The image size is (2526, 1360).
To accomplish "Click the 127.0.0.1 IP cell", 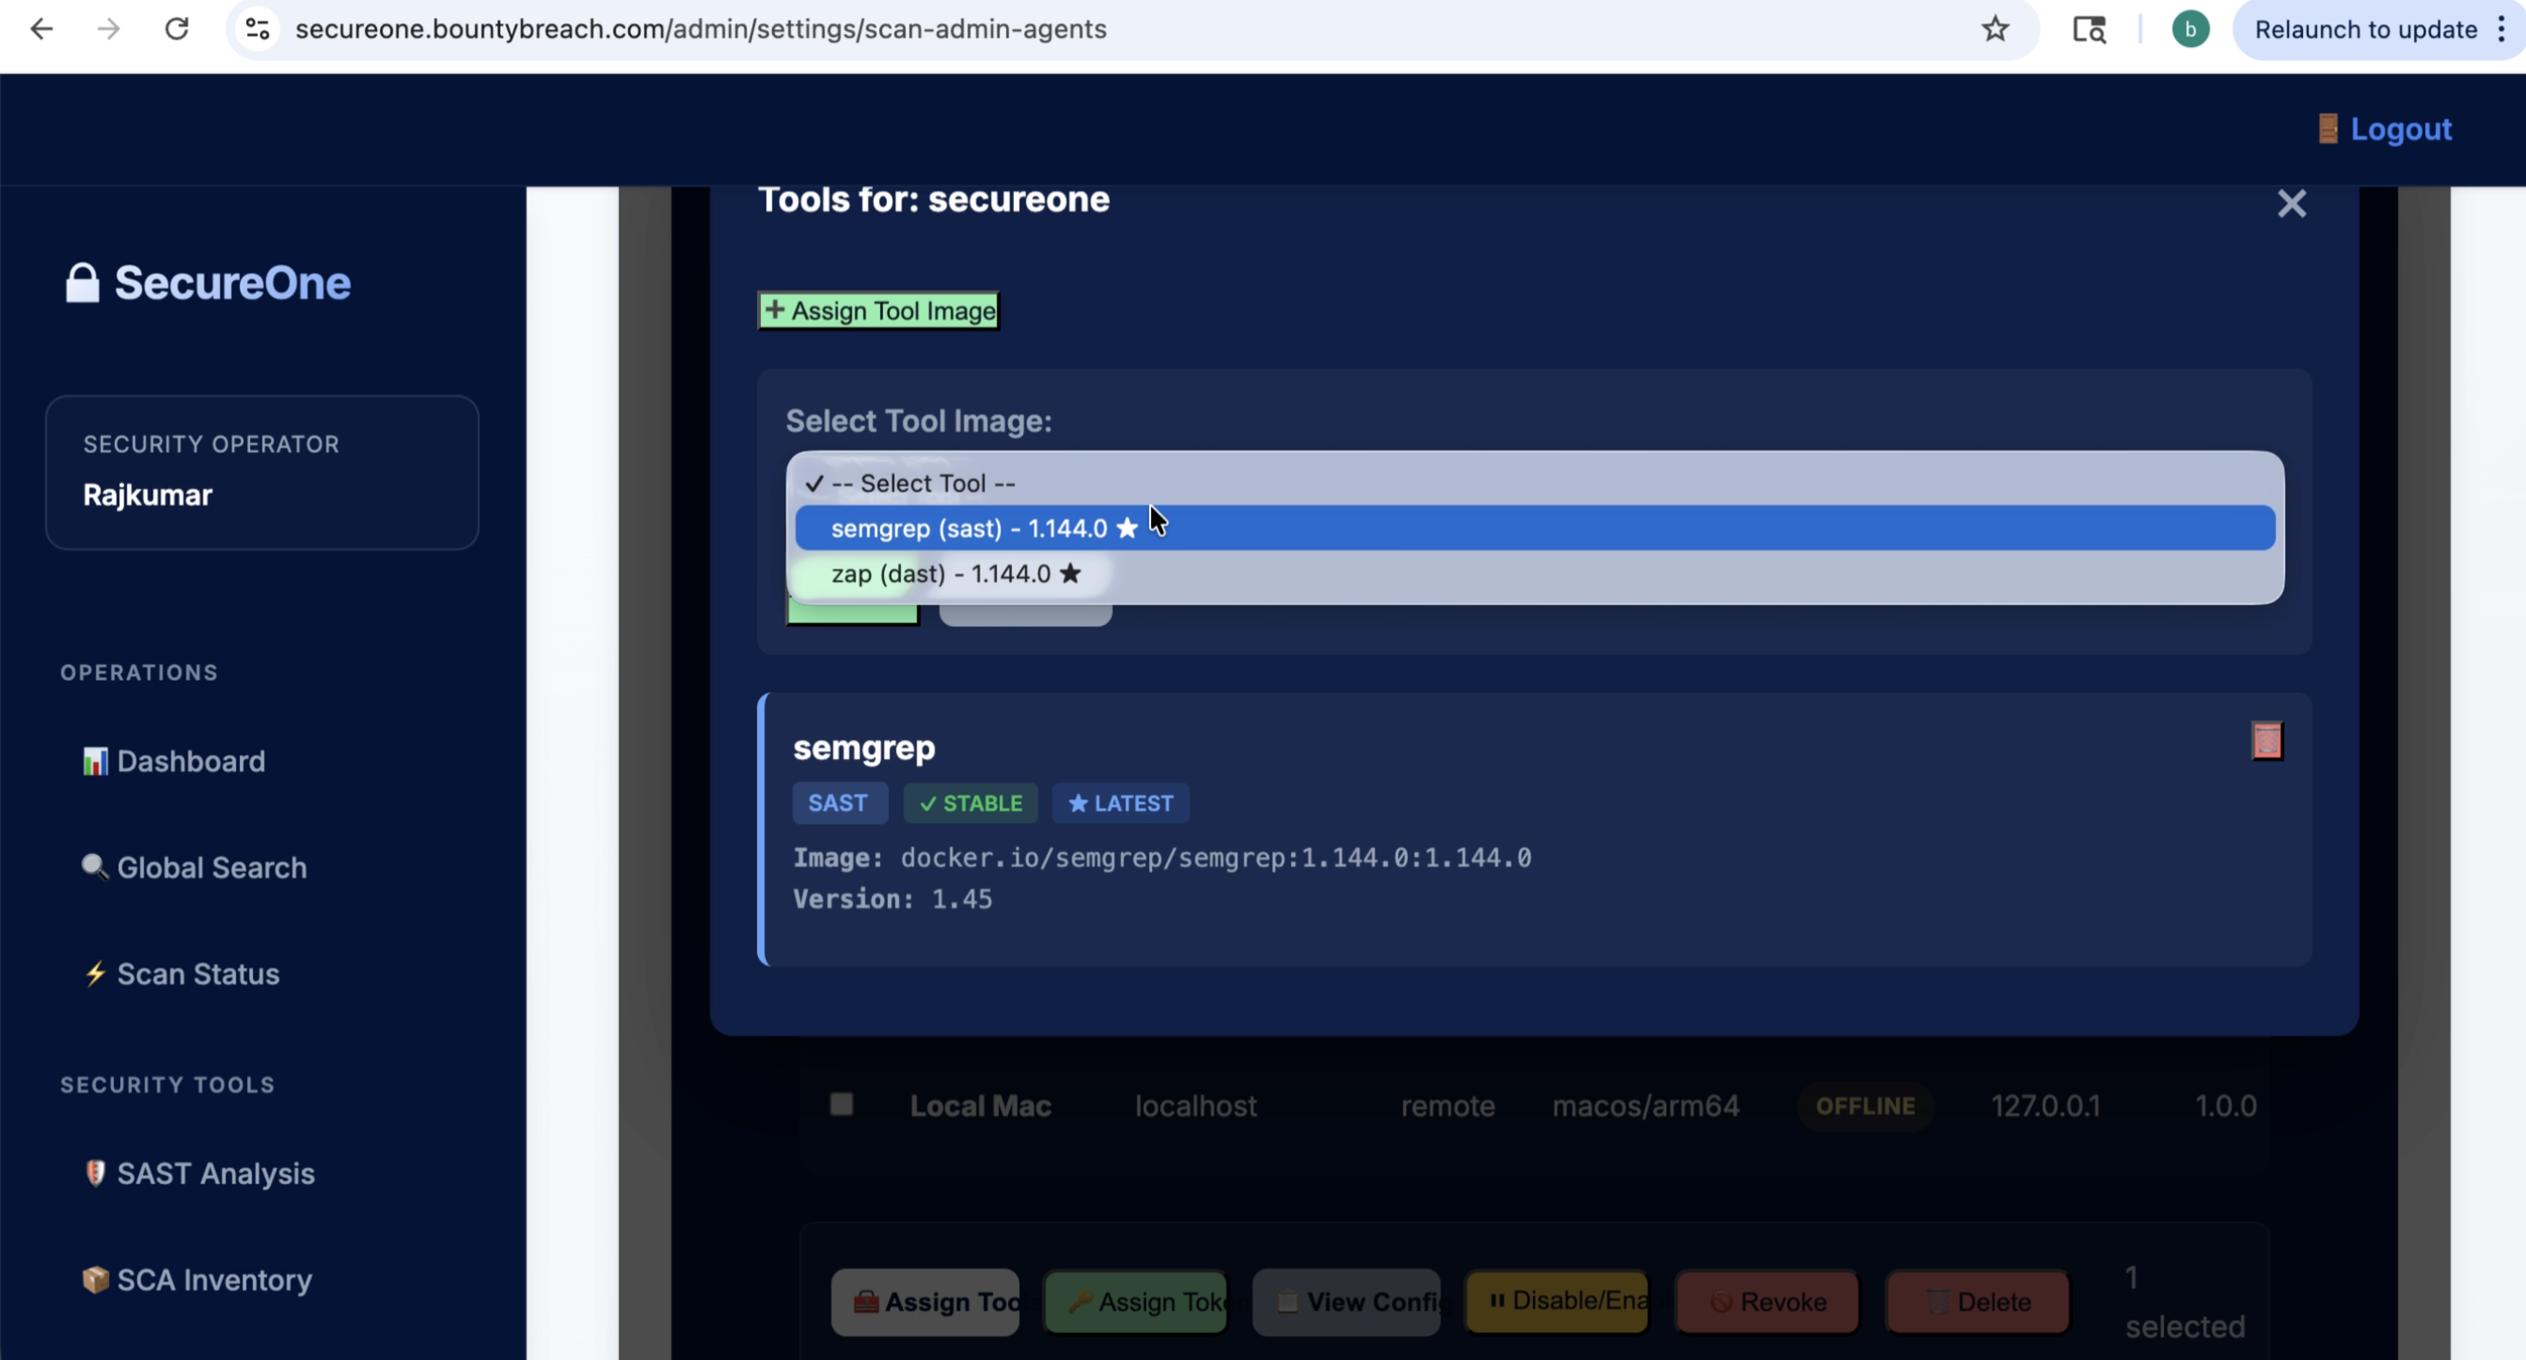I will 2045,1106.
